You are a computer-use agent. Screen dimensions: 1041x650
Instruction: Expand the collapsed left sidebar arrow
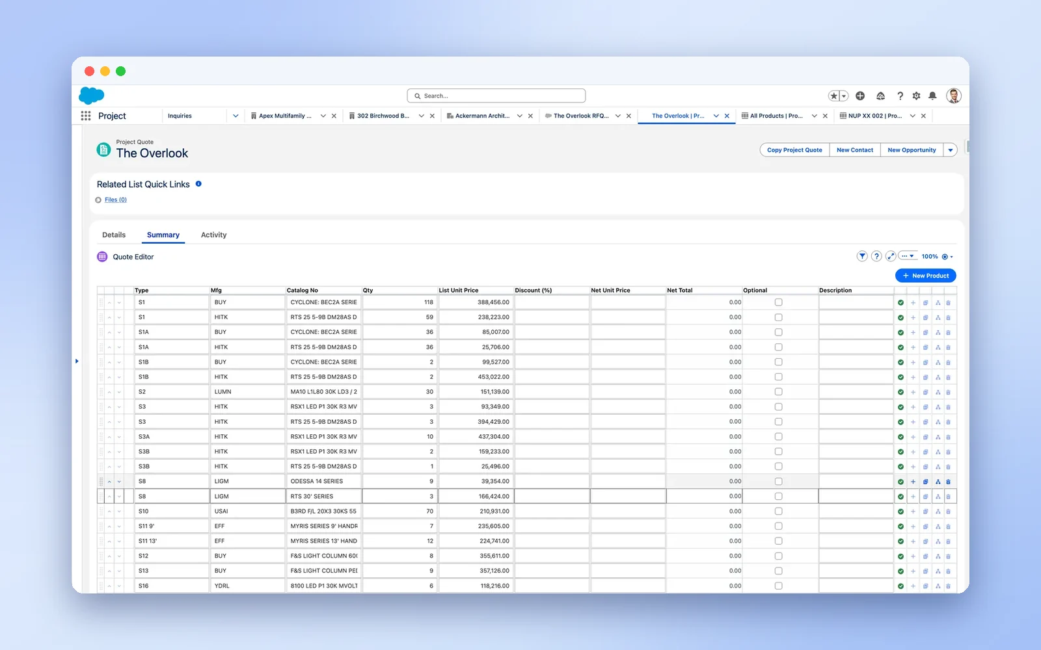click(77, 361)
